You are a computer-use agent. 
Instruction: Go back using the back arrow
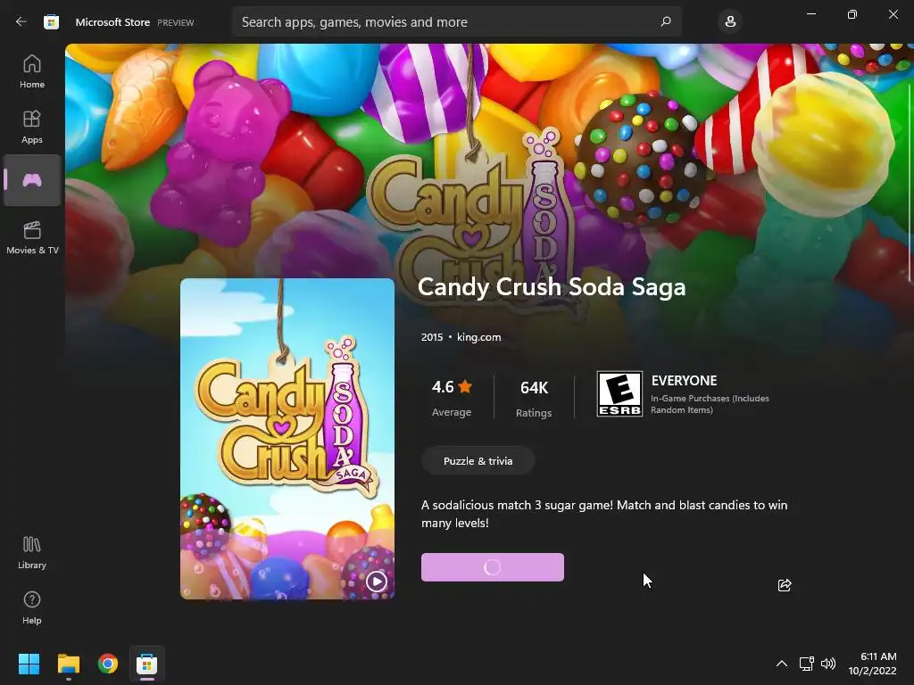[21, 21]
